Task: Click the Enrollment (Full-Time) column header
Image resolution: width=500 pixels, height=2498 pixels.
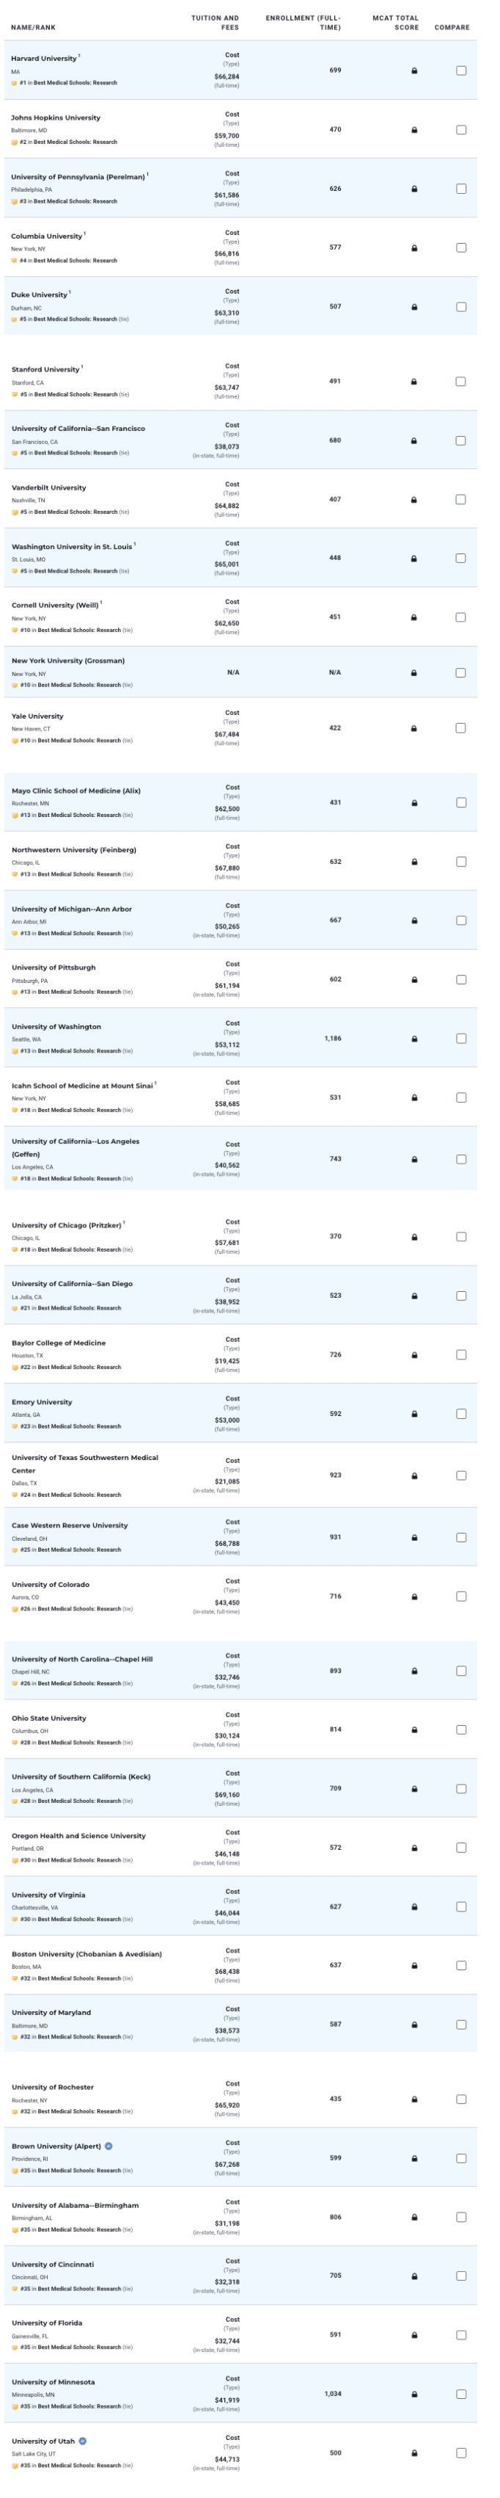Action: (304, 22)
